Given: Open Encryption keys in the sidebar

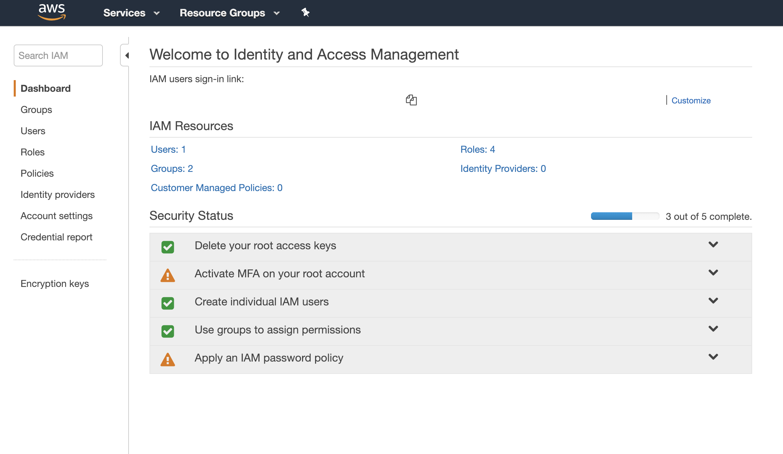Looking at the screenshot, I should click(55, 283).
